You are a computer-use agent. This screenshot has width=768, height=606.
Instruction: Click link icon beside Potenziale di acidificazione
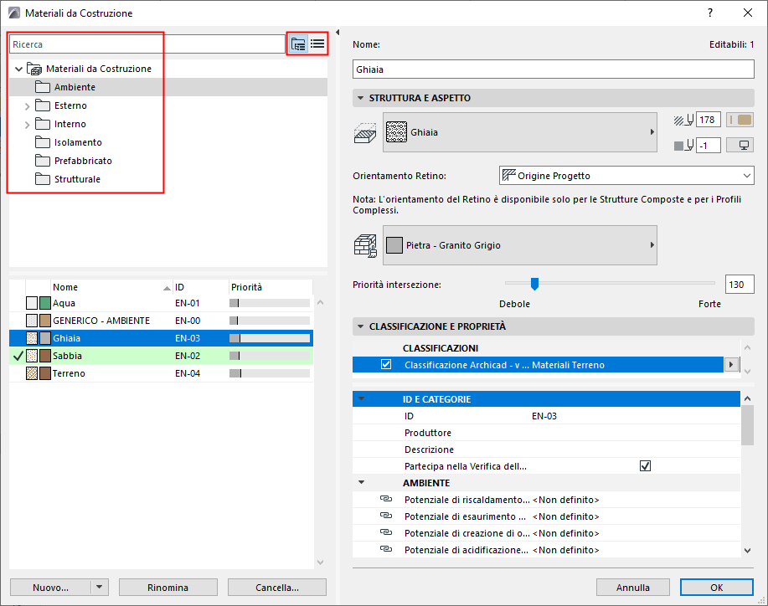(x=386, y=549)
